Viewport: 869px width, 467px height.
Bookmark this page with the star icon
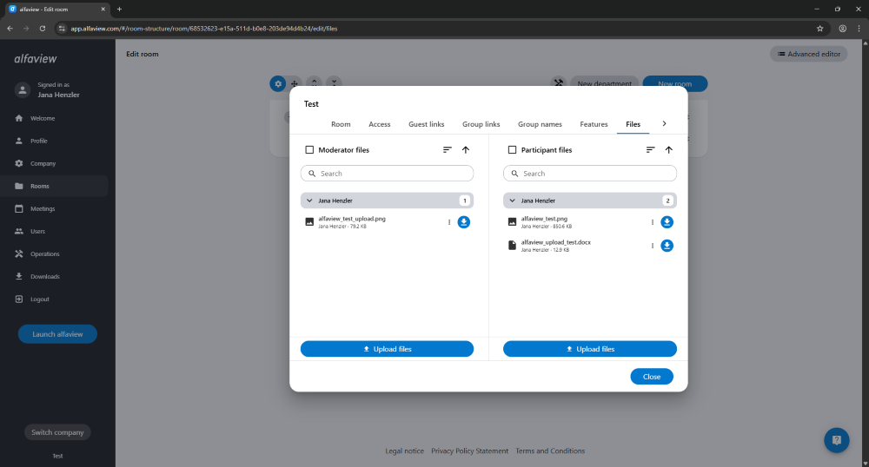tap(820, 29)
